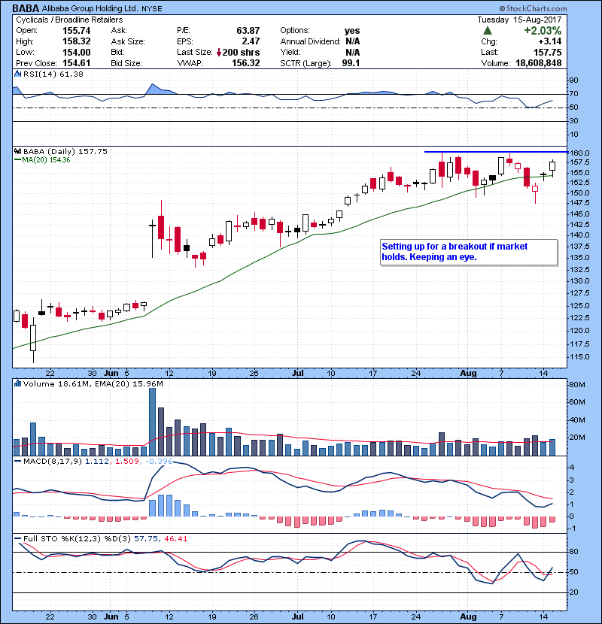Viewport: 602px width, 624px height.
Task: Click the SCTR (Large) value 99.1
Action: (351, 63)
